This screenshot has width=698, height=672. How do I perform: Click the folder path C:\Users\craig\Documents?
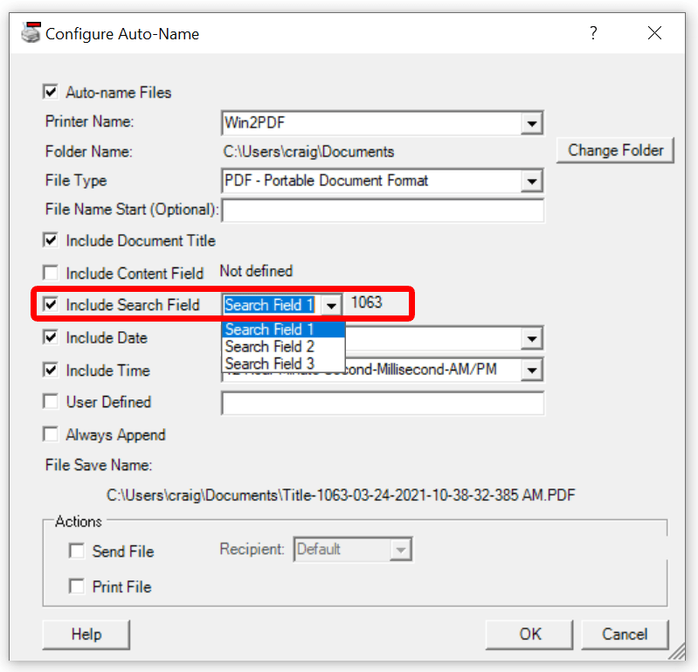coord(308,152)
